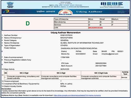The height and width of the screenshot is (98, 131).
Task: Click the circular MSME emblem in banner
Action: 65,12
